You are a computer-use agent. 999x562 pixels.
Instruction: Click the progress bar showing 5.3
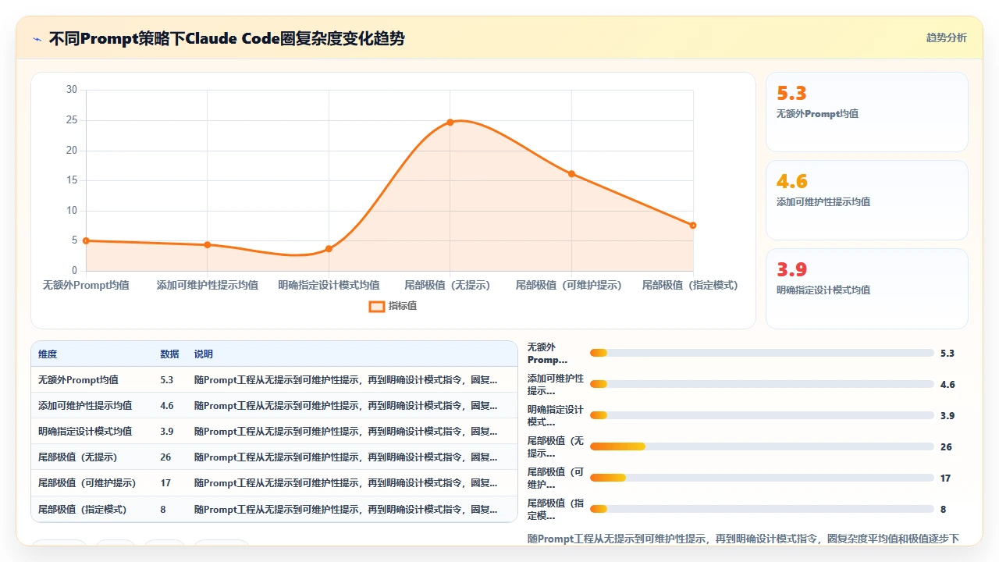(762, 354)
